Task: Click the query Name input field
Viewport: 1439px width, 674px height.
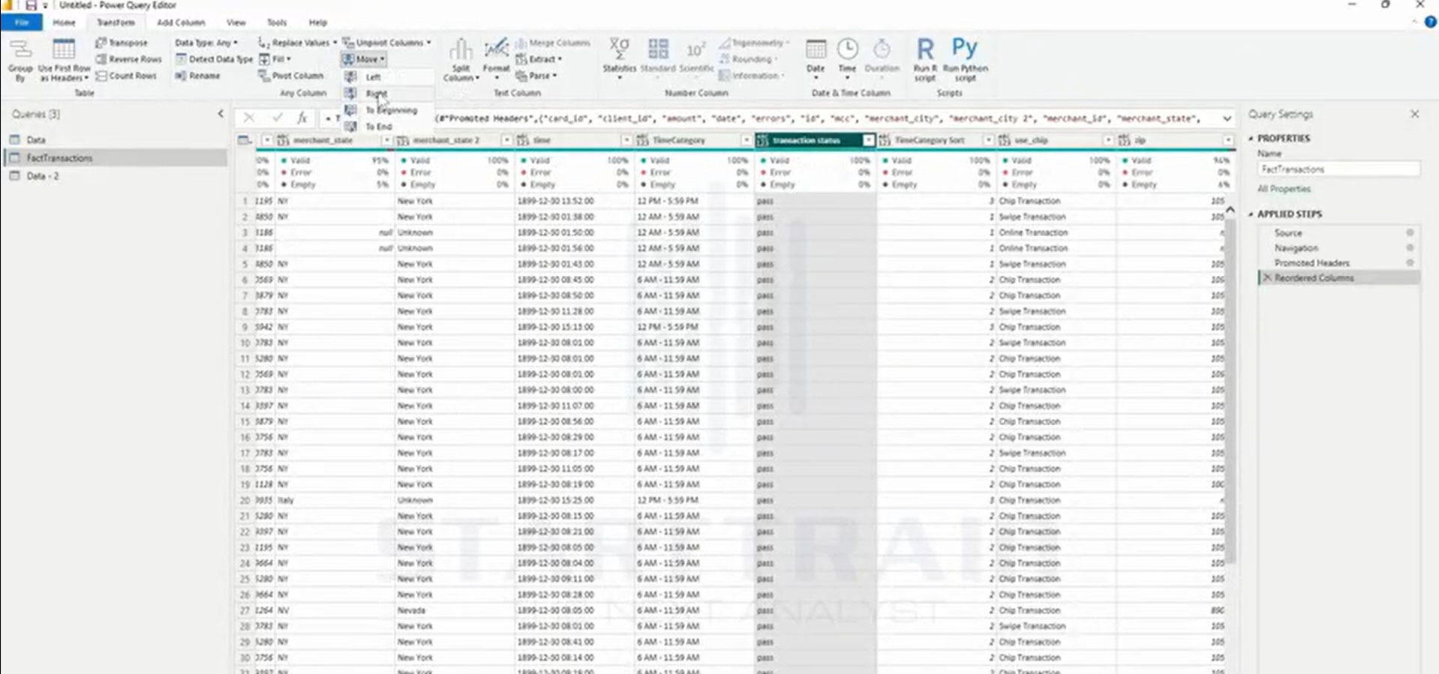Action: (1338, 169)
